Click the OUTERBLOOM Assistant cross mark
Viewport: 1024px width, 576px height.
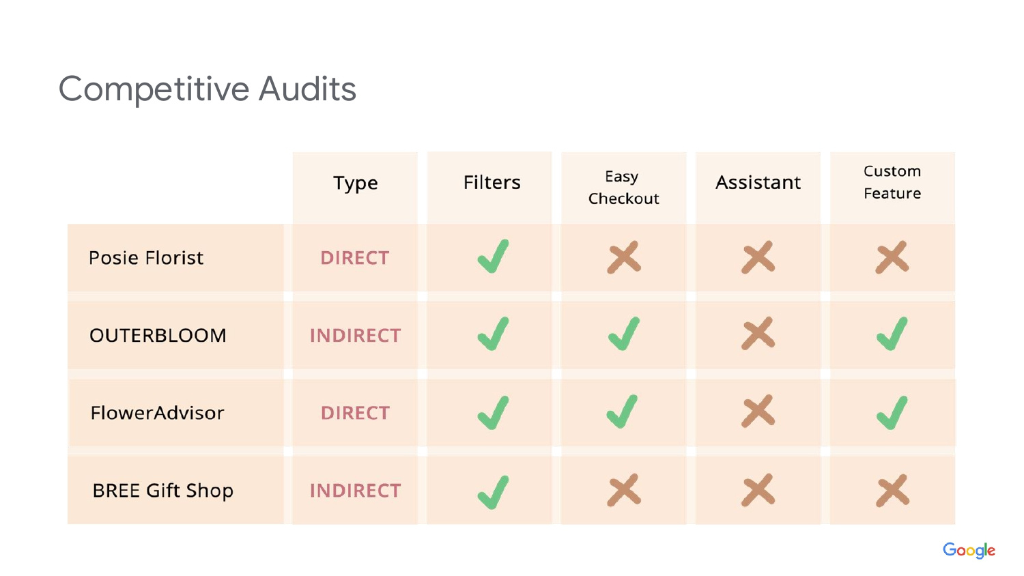(x=758, y=334)
